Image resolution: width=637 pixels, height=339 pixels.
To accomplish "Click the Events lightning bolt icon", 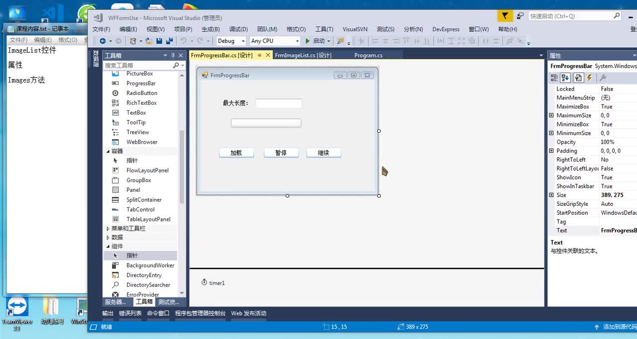I will [590, 78].
